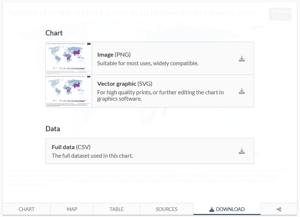Click the download arrow on the DOWNLOAD tab

(x=212, y=209)
